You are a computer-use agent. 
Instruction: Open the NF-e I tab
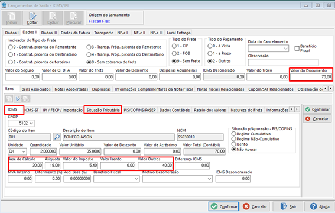point(122,33)
